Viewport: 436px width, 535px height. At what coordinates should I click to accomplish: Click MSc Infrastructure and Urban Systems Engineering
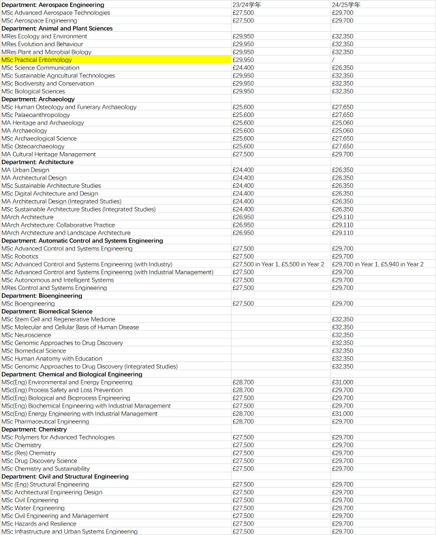(116, 531)
